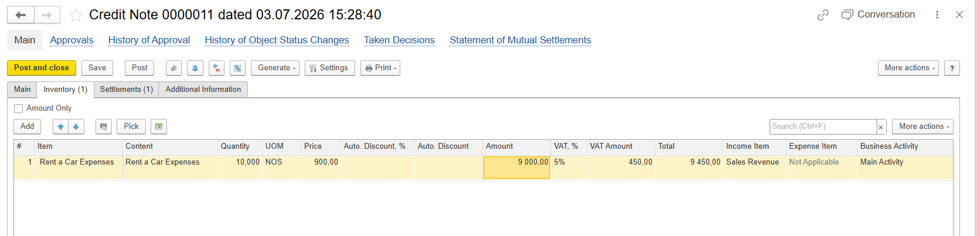Image resolution: width=977 pixels, height=236 pixels.
Task: Move row down with blue arrow
Action: coord(76,126)
